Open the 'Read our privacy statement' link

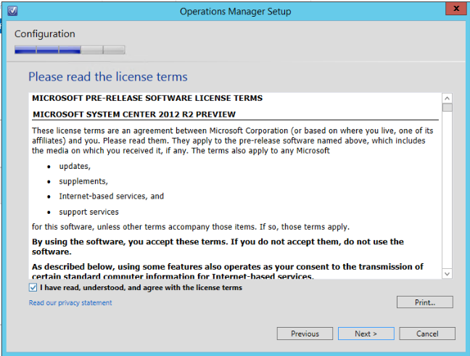click(70, 303)
